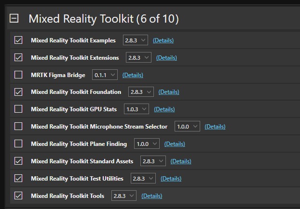This screenshot has width=300, height=209.
Task: Open MRTK Figma Bridge version dropdown
Action: [105, 75]
